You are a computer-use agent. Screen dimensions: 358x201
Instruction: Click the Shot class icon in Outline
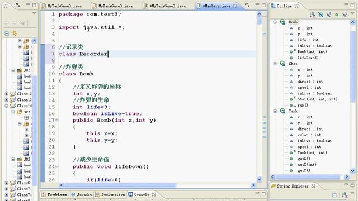(x=282, y=63)
